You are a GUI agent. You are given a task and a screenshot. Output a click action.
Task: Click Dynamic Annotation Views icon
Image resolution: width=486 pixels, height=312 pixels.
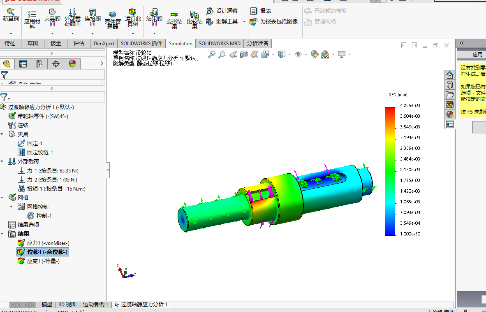[255, 55]
